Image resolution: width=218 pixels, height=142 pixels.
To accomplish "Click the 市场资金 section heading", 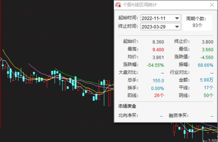I will 127,106.
